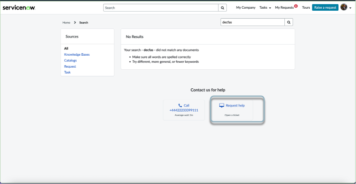
Task: Click the red My Requests notification badge
Action: 296,6
